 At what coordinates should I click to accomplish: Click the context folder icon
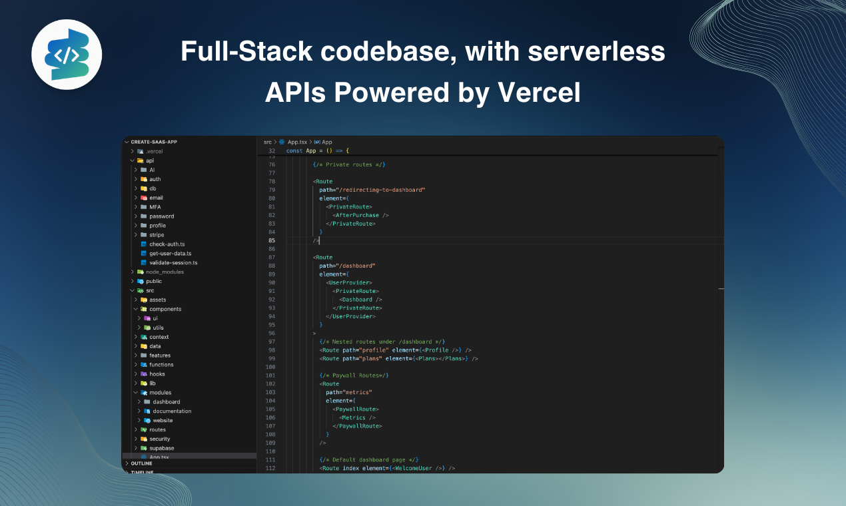point(144,337)
